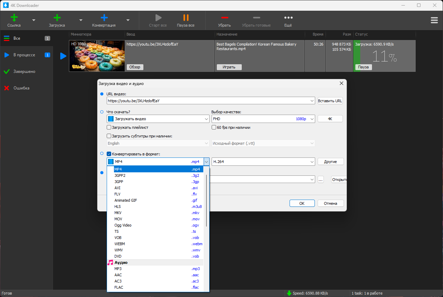Select MKV from the format list

[x=118, y=213]
